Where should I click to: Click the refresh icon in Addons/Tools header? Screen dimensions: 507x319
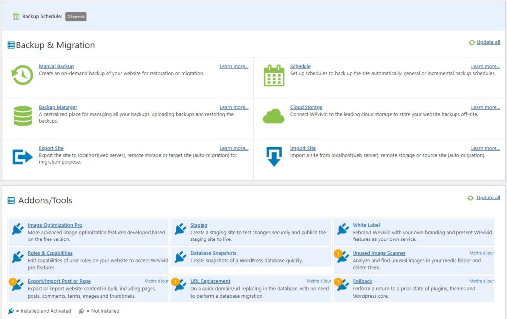(x=471, y=198)
